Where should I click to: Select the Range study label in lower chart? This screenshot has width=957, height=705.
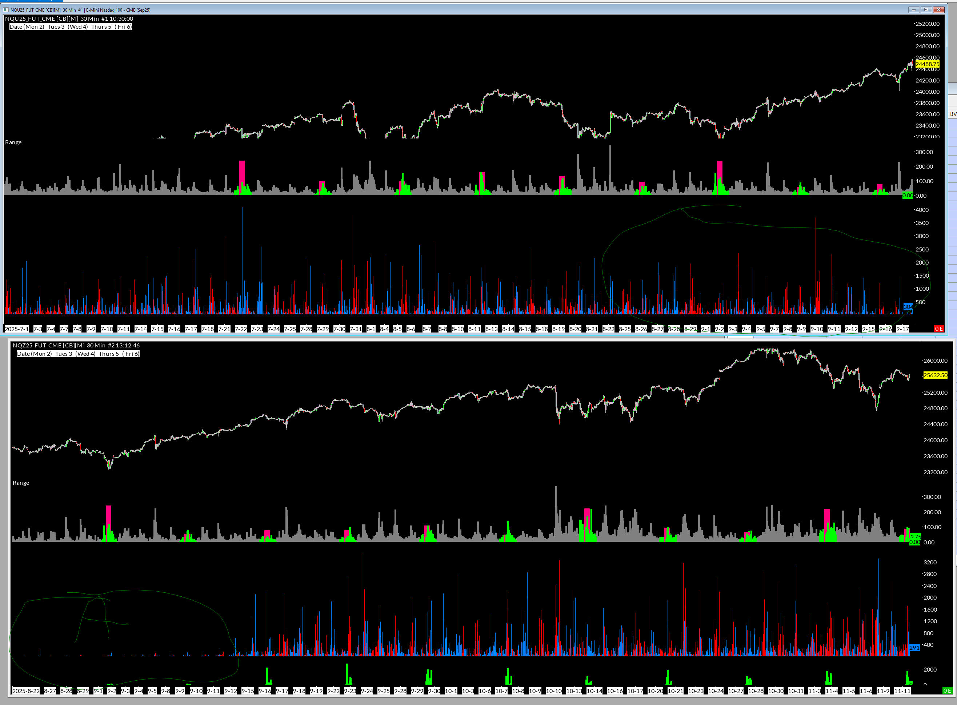(x=21, y=483)
